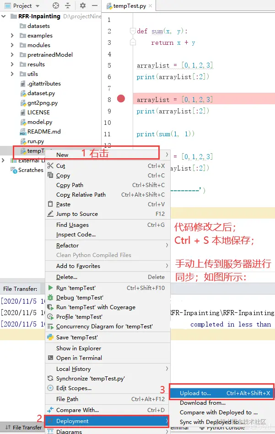
Task: Select dataset.py in project tree
Action: [x=41, y=93]
